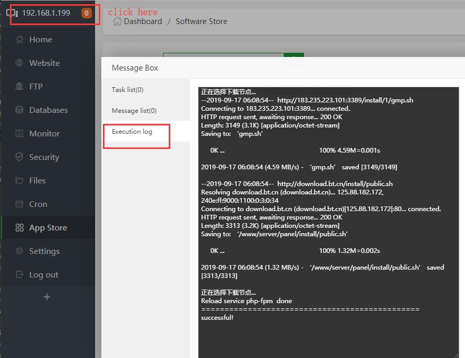Click 'Length: 3149 (3.1K)' log line
This screenshot has width=465, height=358.
[270, 125]
